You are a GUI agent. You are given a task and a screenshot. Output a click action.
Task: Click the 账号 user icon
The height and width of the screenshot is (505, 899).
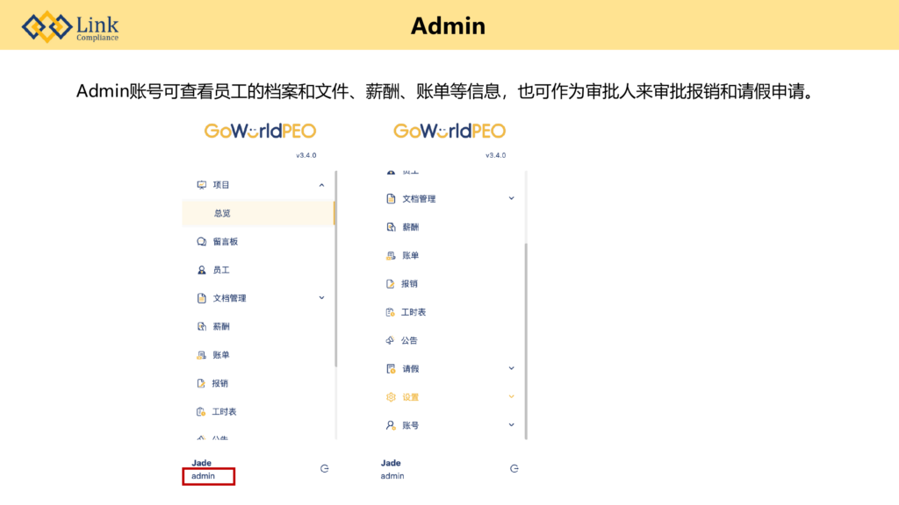[391, 424]
